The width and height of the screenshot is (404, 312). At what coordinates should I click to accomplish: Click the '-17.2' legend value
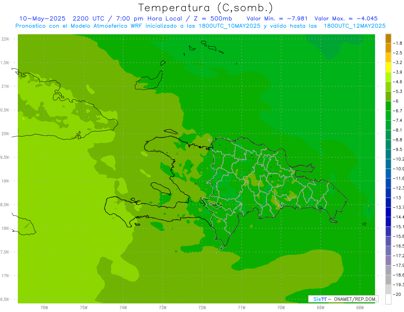tap(399, 255)
